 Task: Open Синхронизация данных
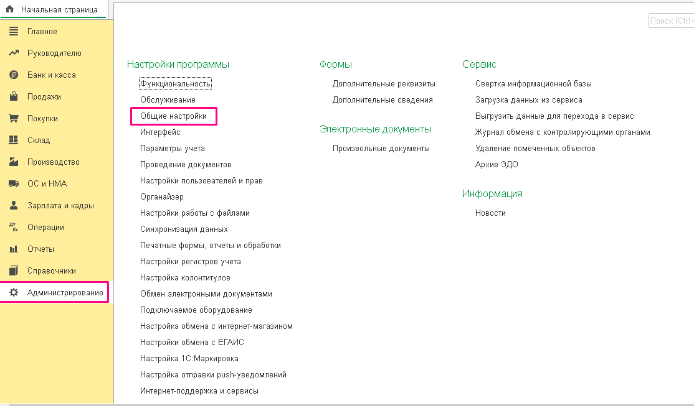(x=184, y=229)
